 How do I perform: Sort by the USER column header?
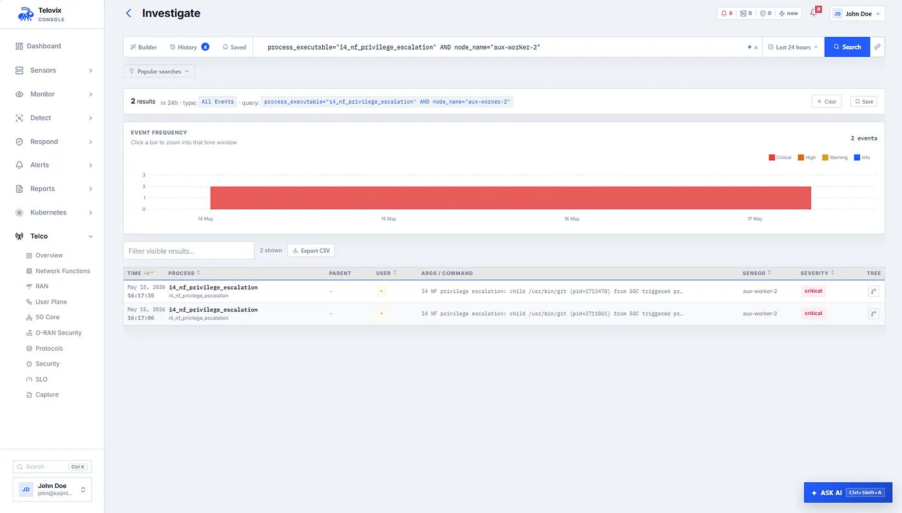coord(387,274)
